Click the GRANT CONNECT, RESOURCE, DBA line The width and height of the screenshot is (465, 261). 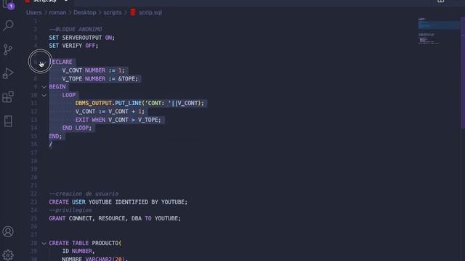115,218
